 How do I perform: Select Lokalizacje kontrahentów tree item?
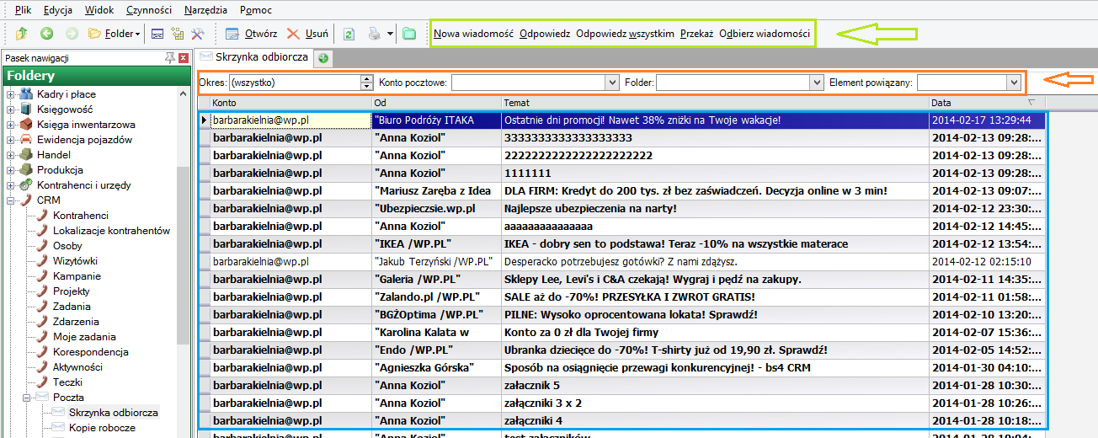point(112,231)
